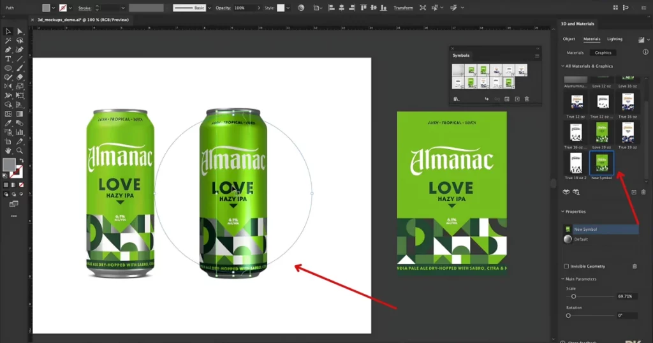Screen dimensions: 653x343
Task: Swap fill and stroke colors arrow
Action: [21, 161]
